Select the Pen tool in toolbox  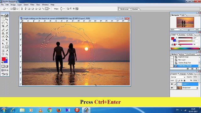pos(3,47)
